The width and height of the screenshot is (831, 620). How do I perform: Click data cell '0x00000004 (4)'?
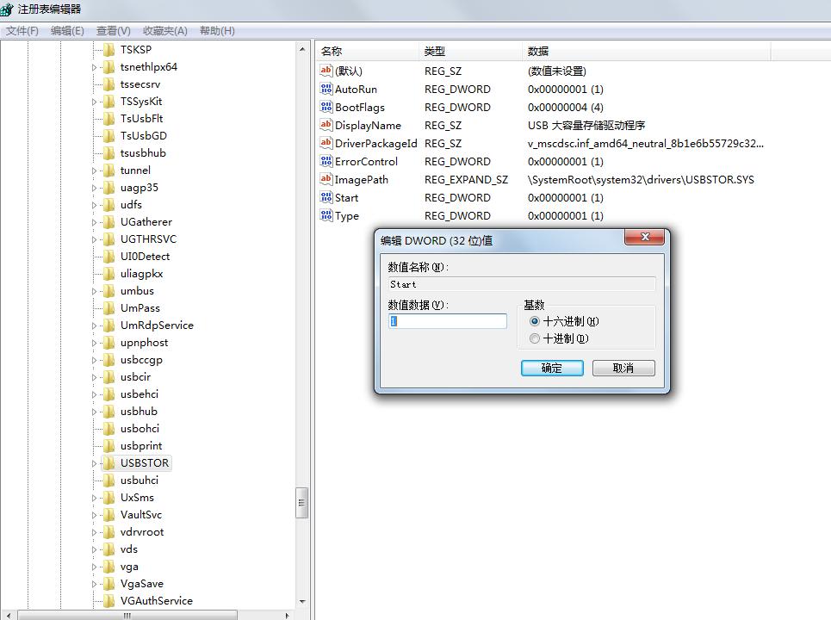[x=566, y=107]
